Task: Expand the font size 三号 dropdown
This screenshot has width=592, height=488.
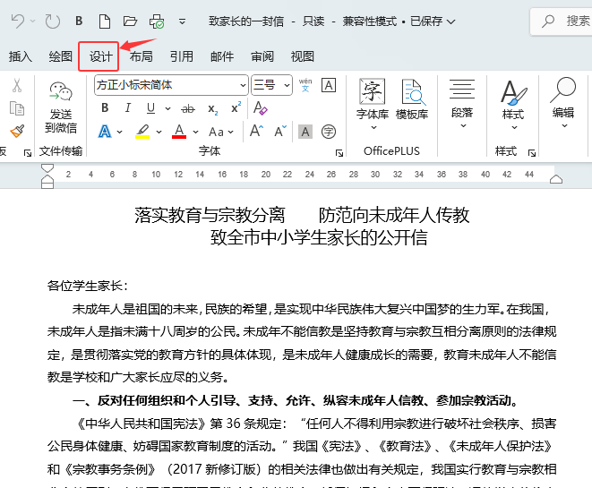Action: 287,85
